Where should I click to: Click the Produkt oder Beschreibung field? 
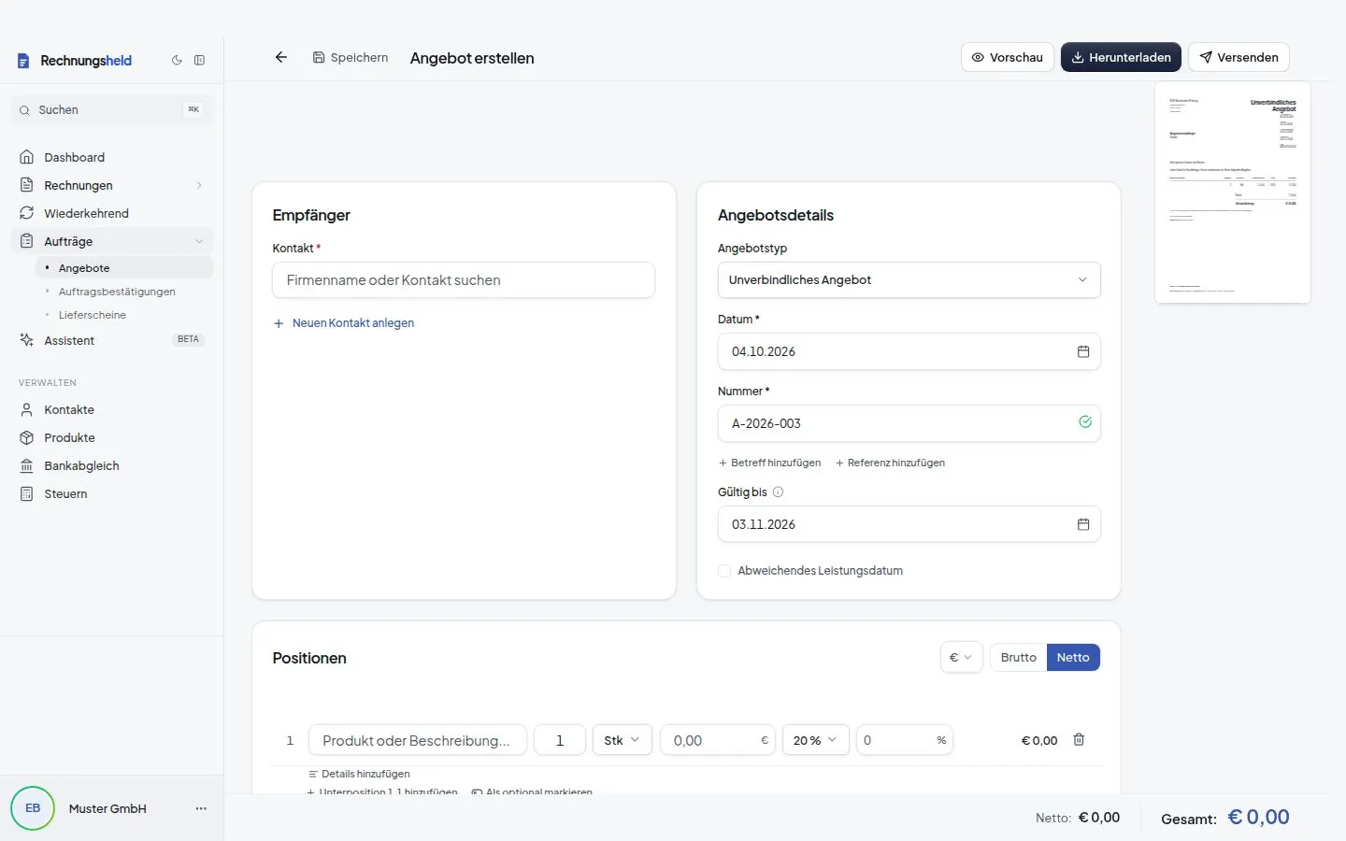(418, 740)
